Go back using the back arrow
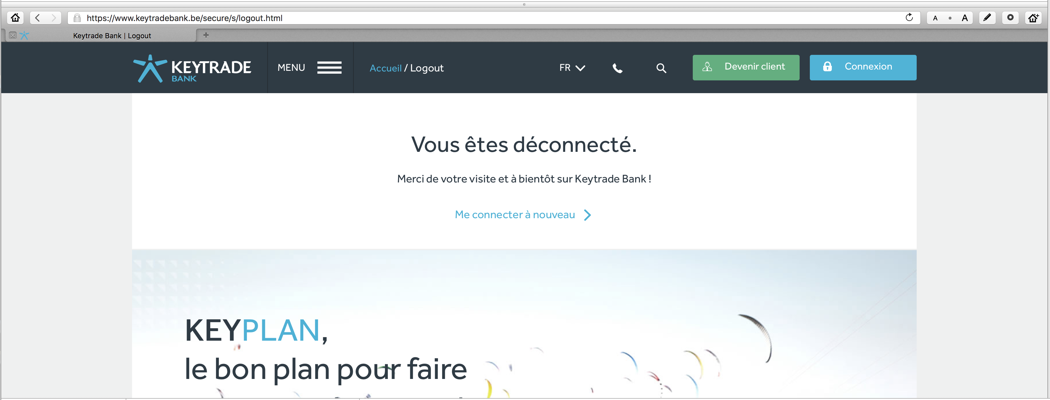 click(x=38, y=18)
